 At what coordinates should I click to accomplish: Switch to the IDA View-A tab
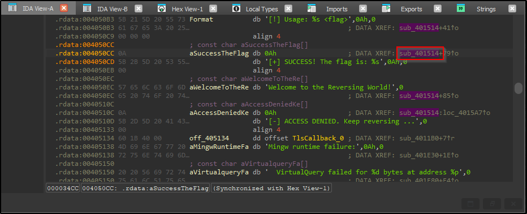pyautogui.click(x=38, y=8)
